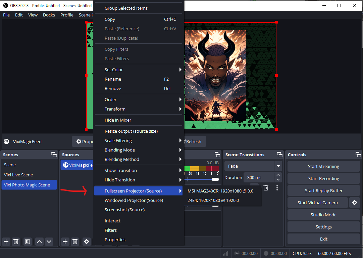Expand the Scale Filtering submenu
The height and width of the screenshot is (258, 363).
pyautogui.click(x=139, y=140)
